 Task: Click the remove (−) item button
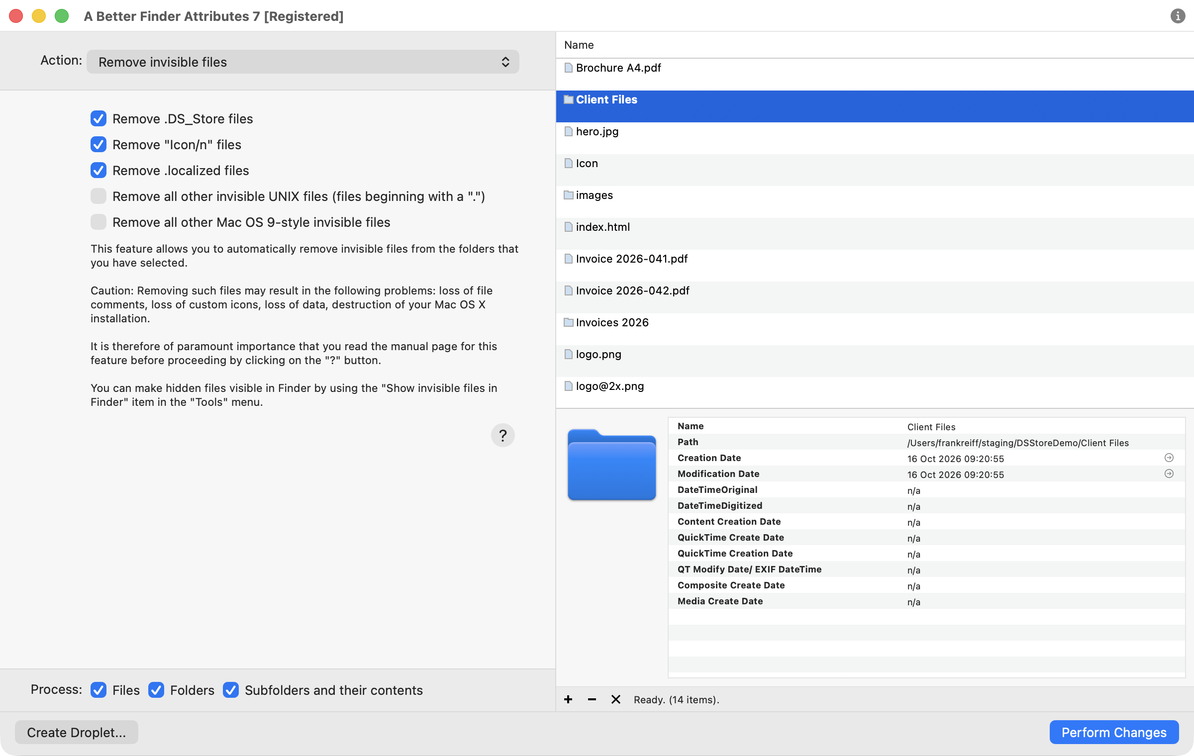(x=592, y=699)
